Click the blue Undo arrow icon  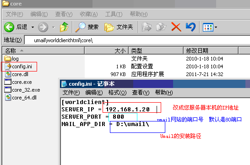(x=190, y=27)
